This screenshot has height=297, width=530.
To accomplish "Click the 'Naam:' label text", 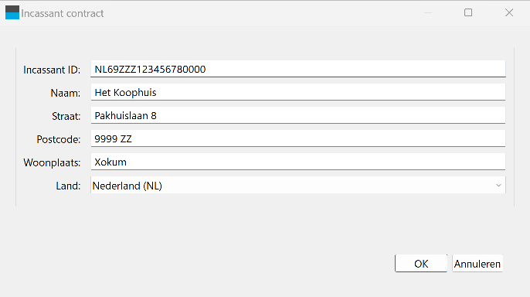I will [x=66, y=93].
